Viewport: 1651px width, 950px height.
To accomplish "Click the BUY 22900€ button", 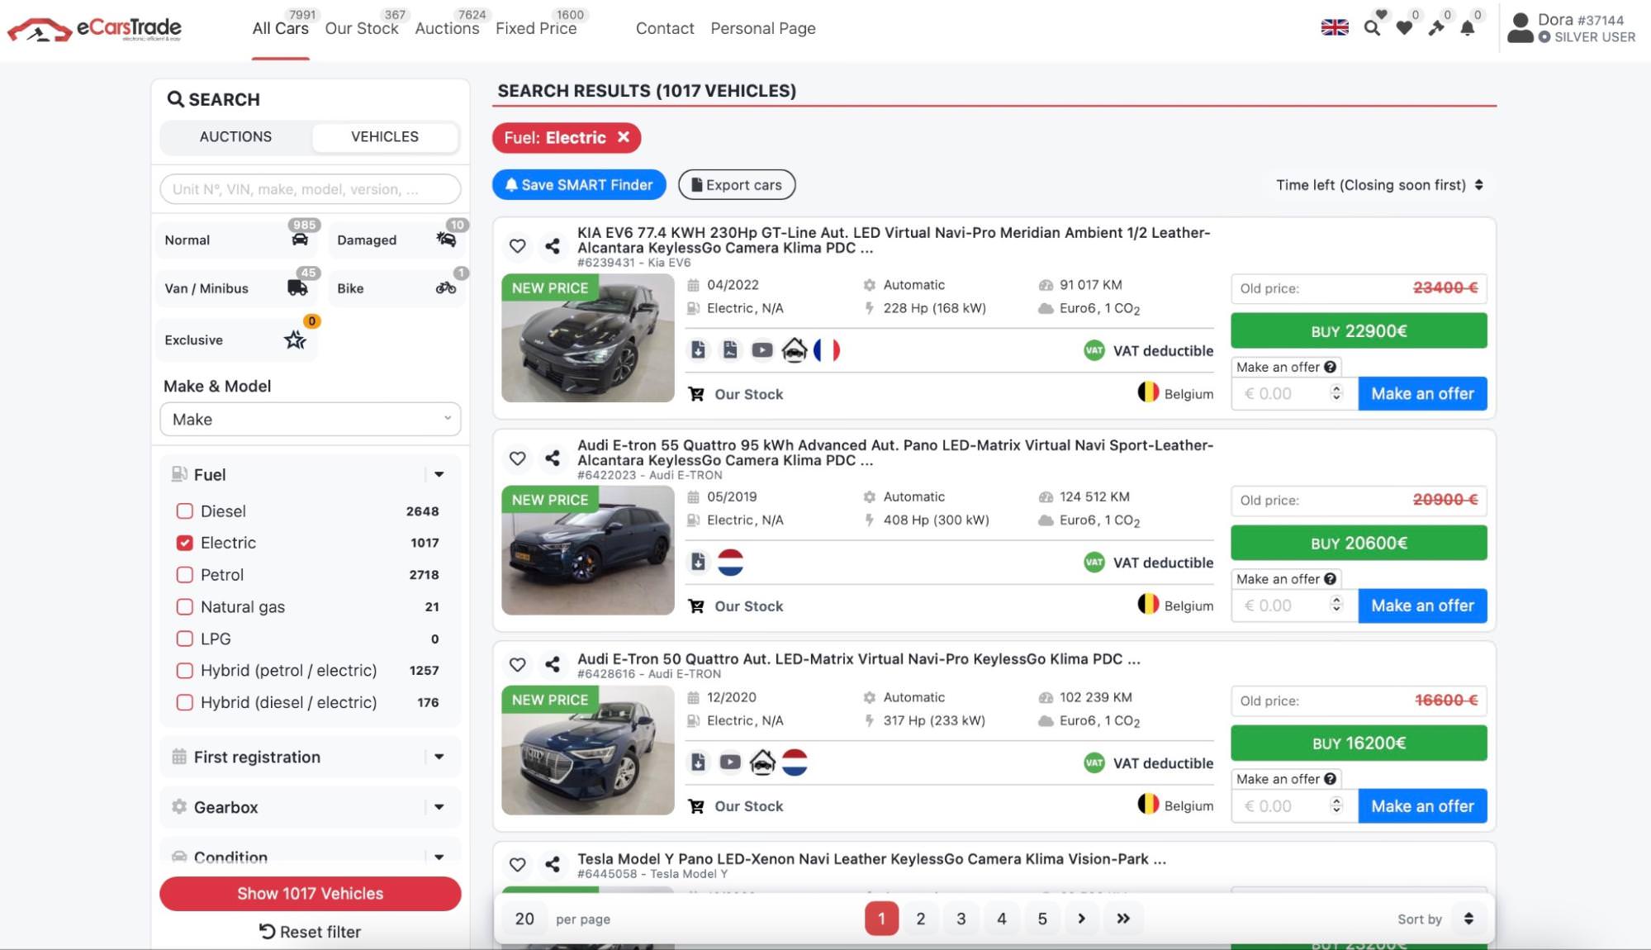I will [x=1358, y=331].
